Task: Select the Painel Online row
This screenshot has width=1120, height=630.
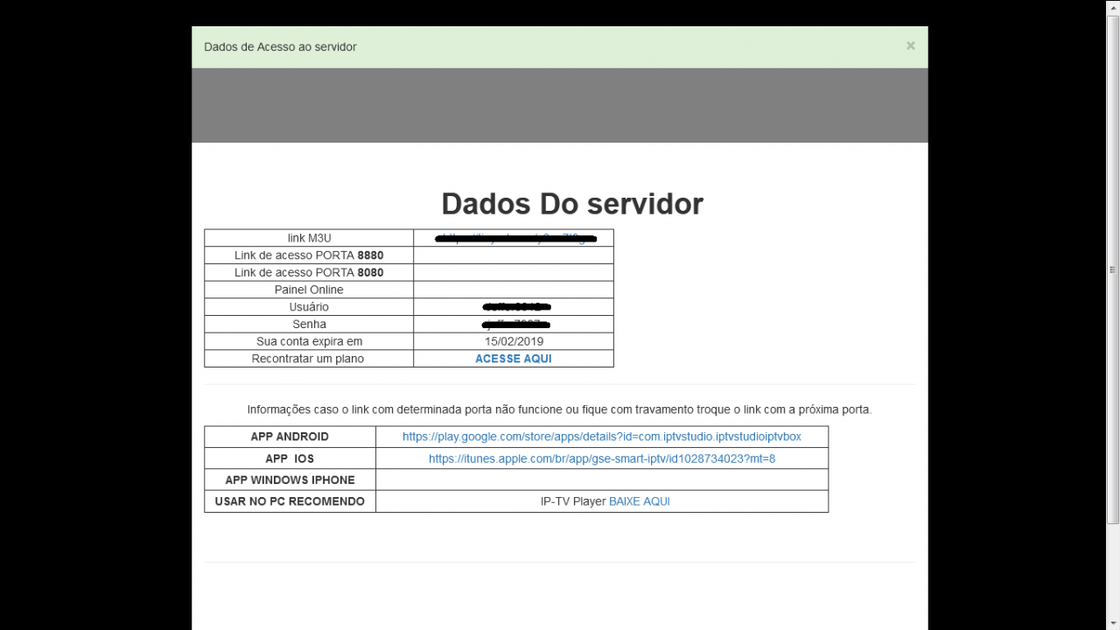Action: pos(309,289)
